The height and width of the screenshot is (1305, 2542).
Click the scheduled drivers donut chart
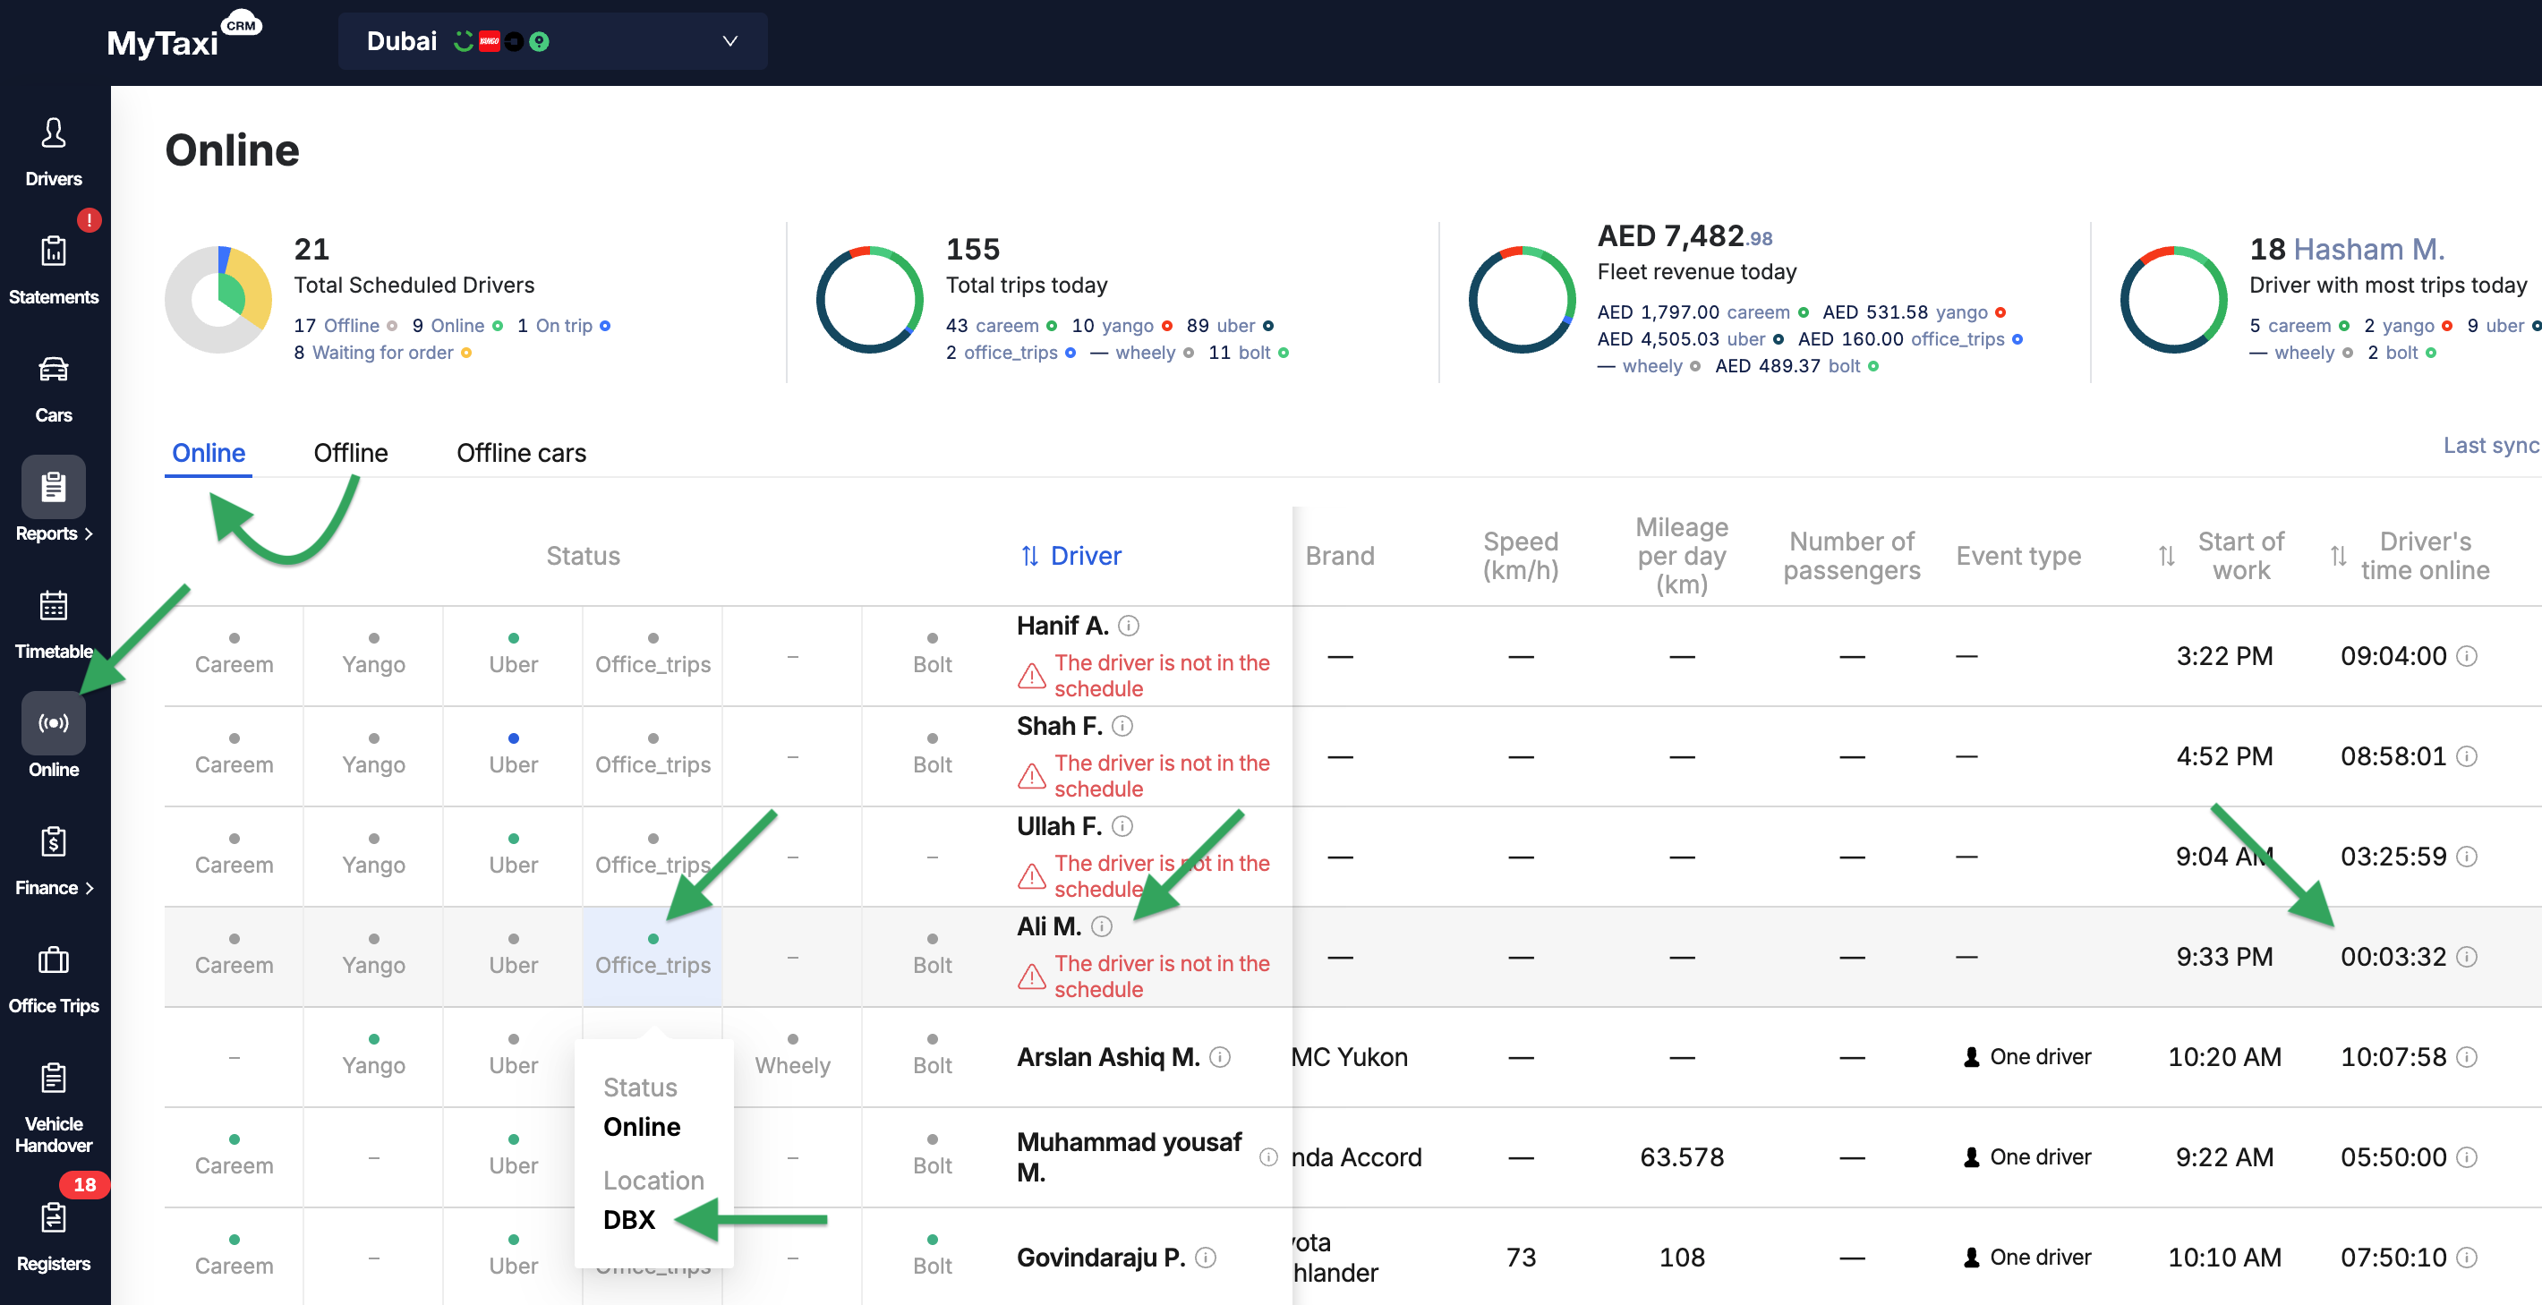click(218, 299)
